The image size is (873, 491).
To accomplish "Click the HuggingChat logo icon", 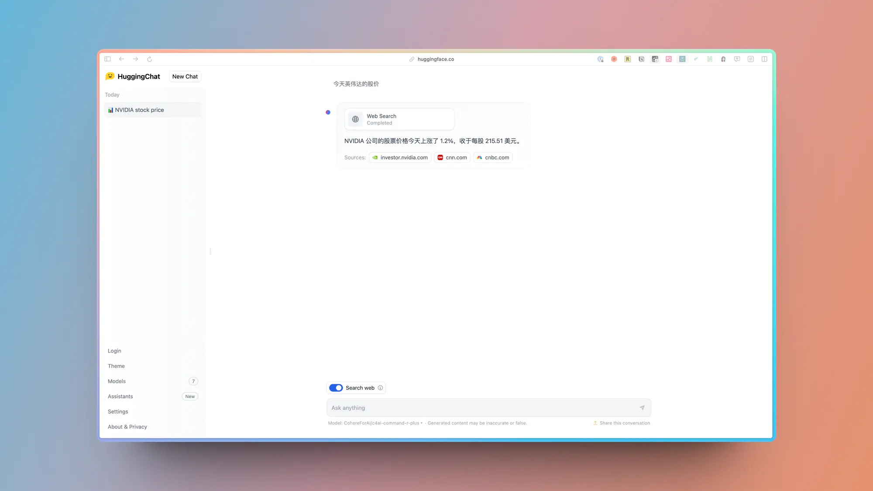I will click(x=110, y=76).
